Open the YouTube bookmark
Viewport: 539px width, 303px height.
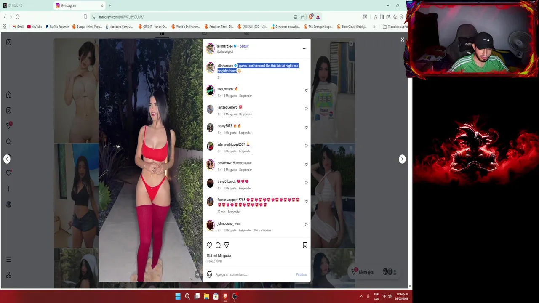coord(35,27)
